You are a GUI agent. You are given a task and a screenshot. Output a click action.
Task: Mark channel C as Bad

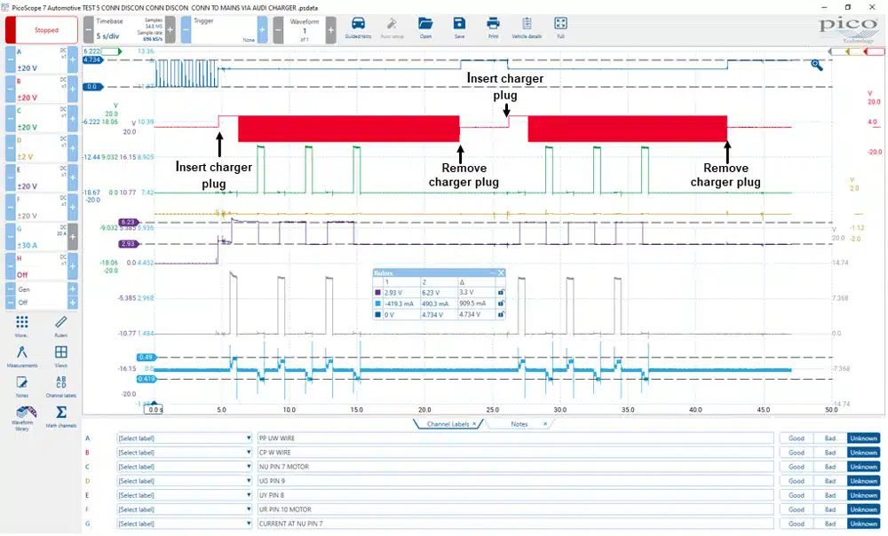[829, 467]
